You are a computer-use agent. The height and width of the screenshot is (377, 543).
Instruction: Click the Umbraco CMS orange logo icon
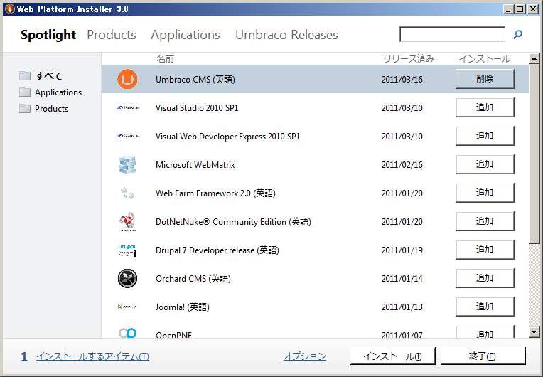(127, 80)
